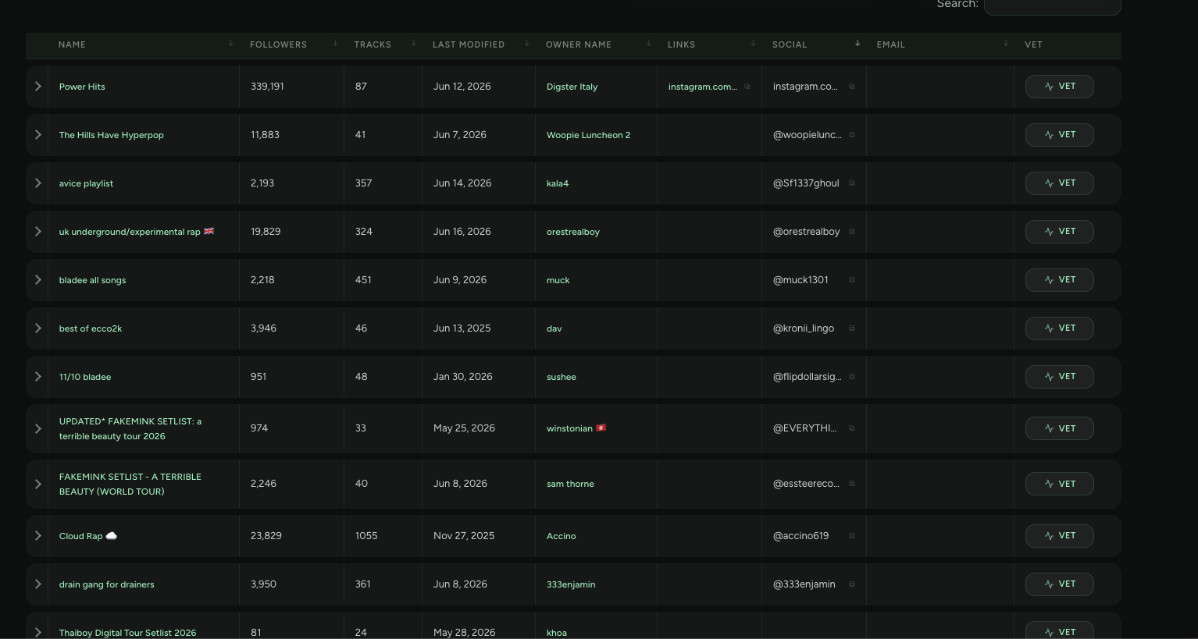Expand the 11/10 bladee row
Image resolution: width=1198 pixels, height=639 pixels.
[37, 377]
